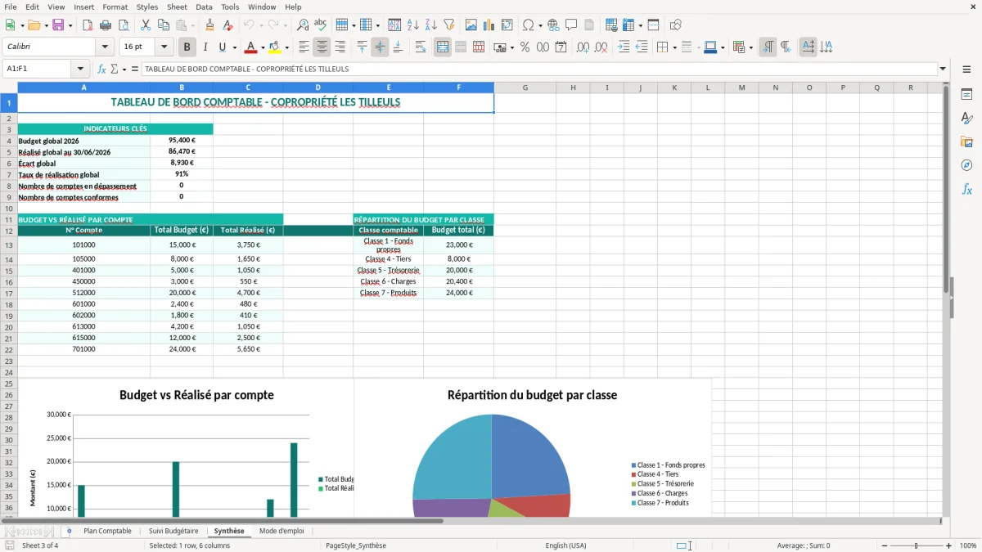Toggle Bold formatting
Viewport: 982px width, 552px height.
187,47
